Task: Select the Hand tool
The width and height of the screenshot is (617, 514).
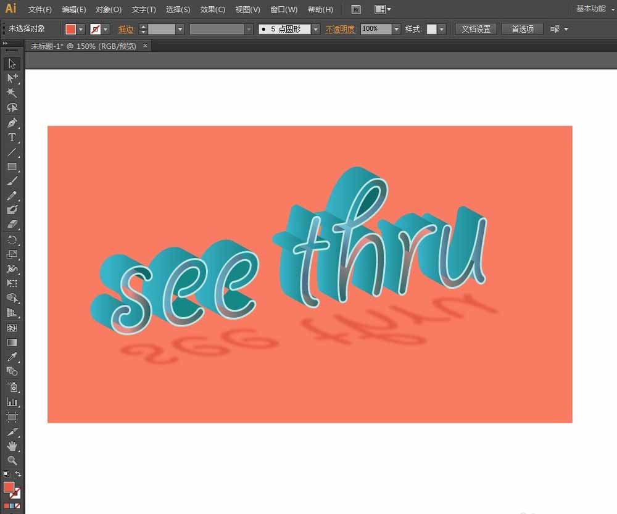Action: [x=12, y=446]
